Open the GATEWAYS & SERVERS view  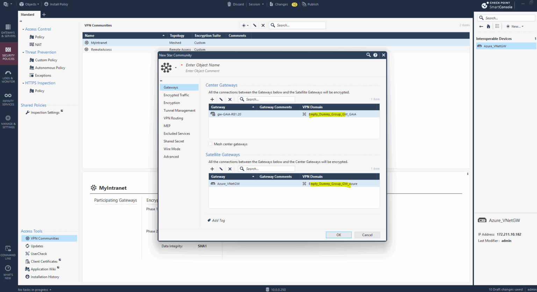pyautogui.click(x=8, y=32)
